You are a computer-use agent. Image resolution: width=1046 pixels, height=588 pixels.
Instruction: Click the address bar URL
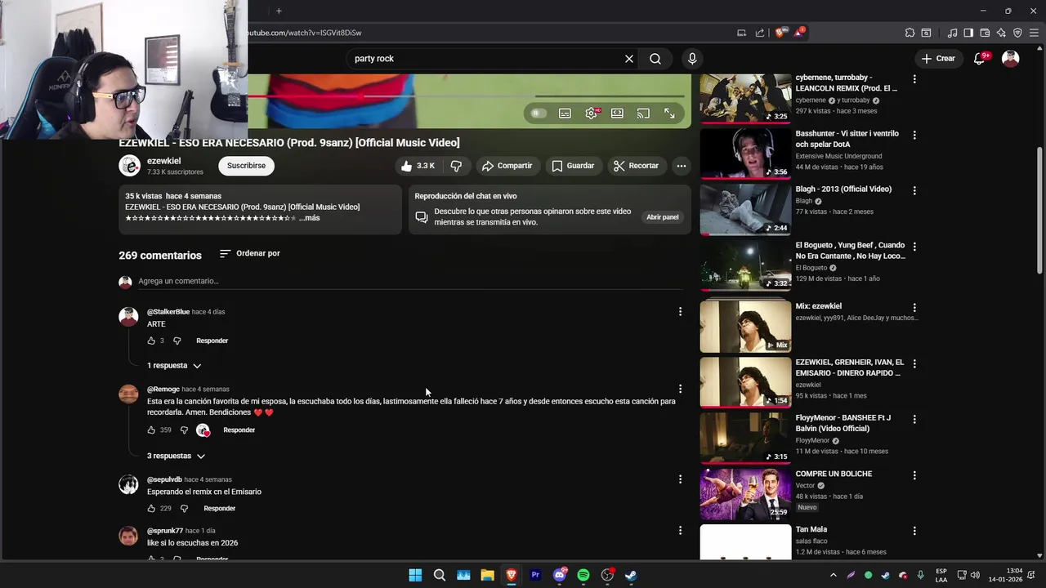[x=304, y=33]
